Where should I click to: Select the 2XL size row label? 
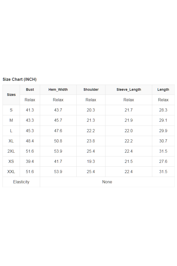coord(11,151)
